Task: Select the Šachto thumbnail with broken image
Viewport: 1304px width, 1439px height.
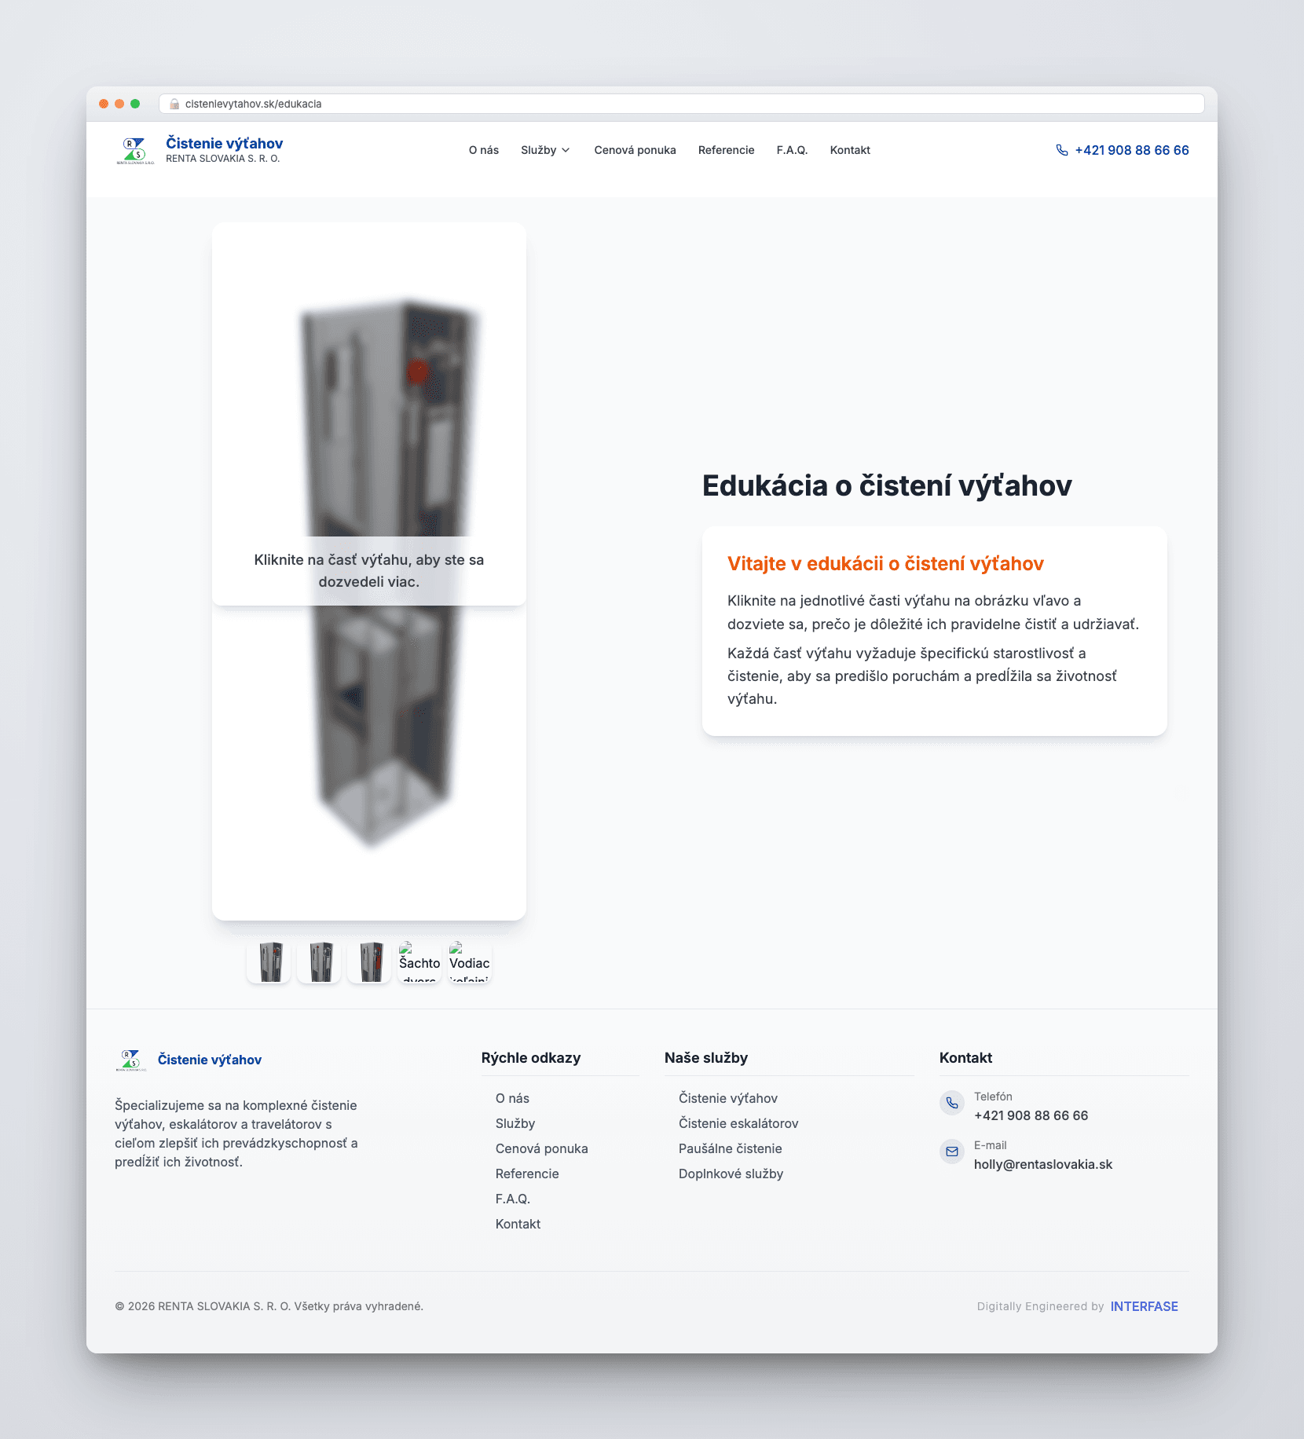Action: point(419,961)
